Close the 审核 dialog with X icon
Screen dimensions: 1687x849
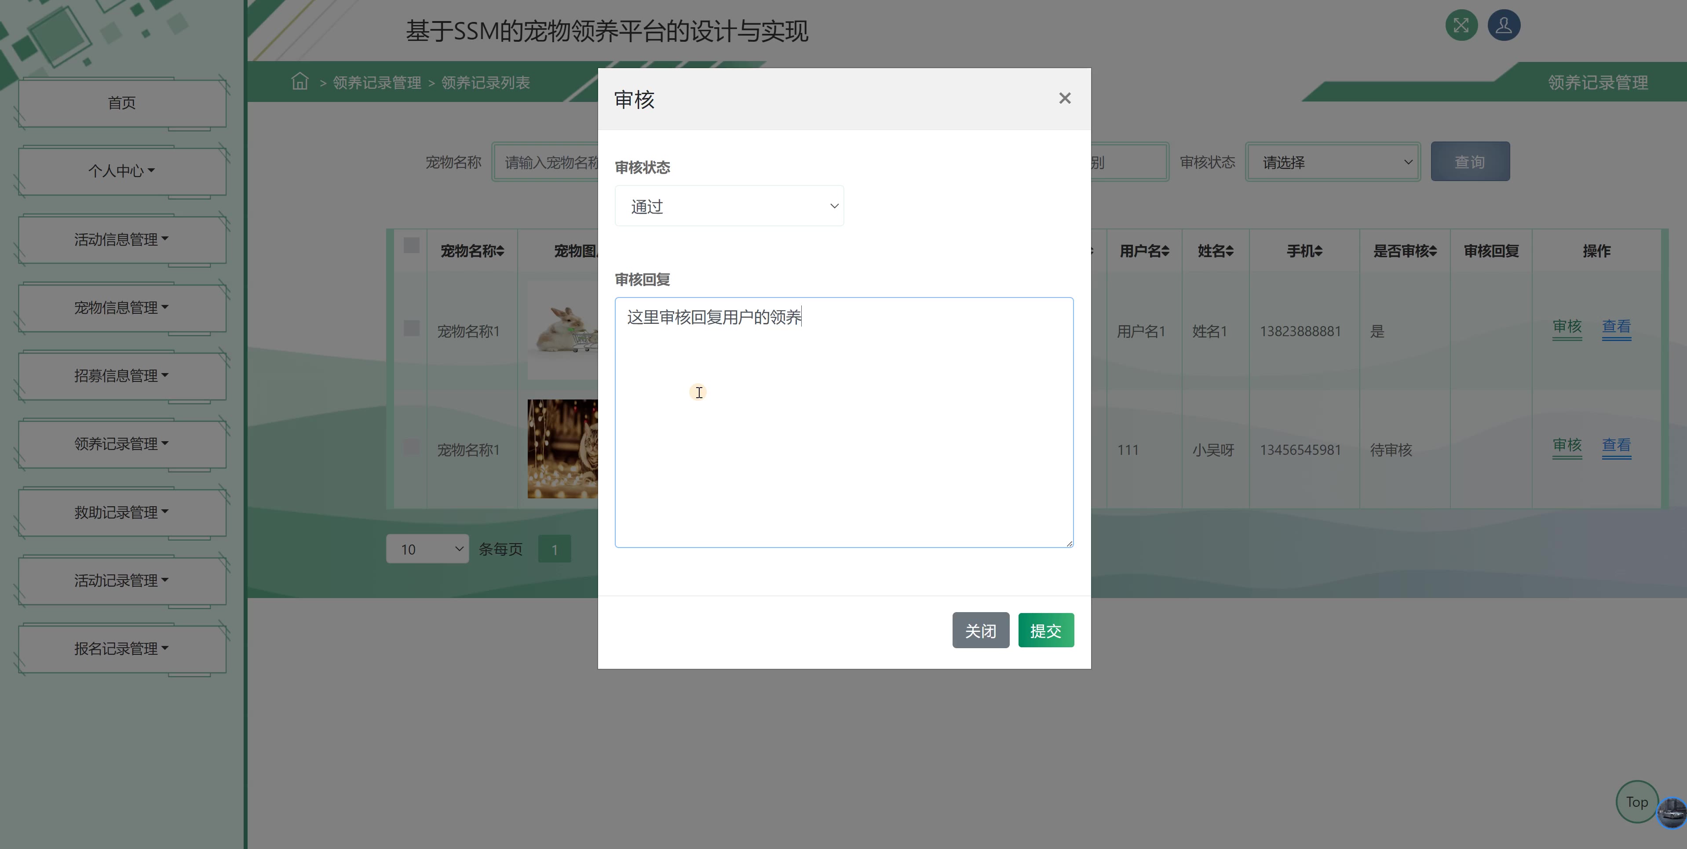point(1065,98)
